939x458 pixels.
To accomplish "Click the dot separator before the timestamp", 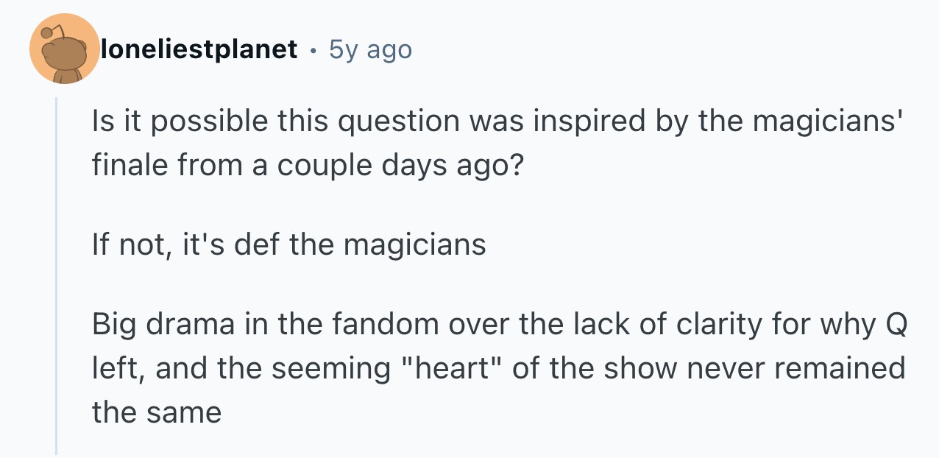I will pos(313,50).
